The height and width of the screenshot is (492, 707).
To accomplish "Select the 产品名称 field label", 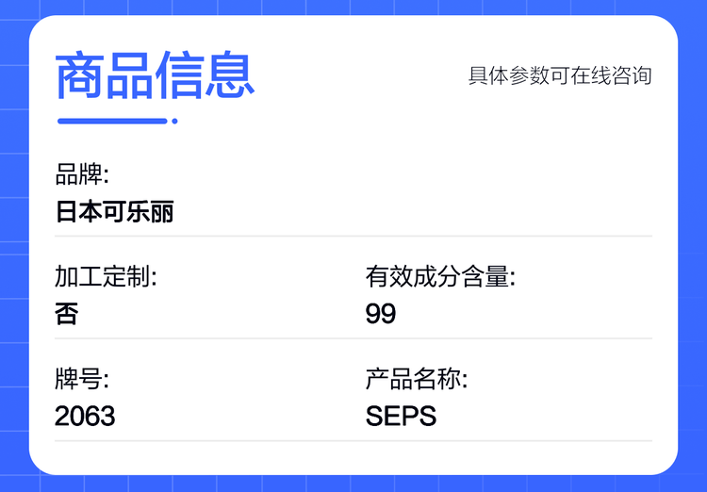I will [417, 380].
